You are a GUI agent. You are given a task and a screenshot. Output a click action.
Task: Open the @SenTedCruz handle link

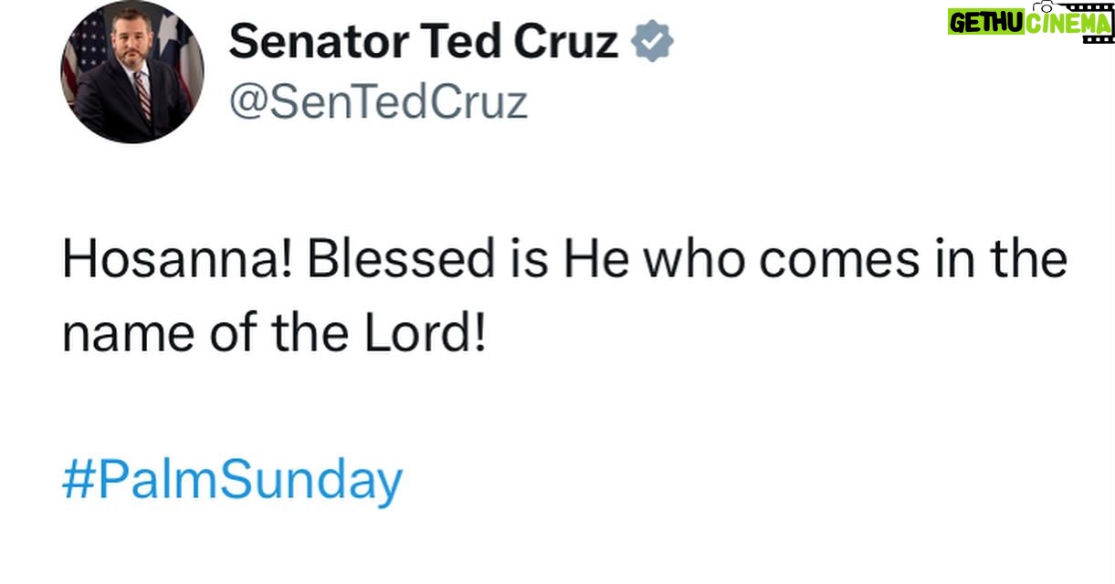(377, 100)
